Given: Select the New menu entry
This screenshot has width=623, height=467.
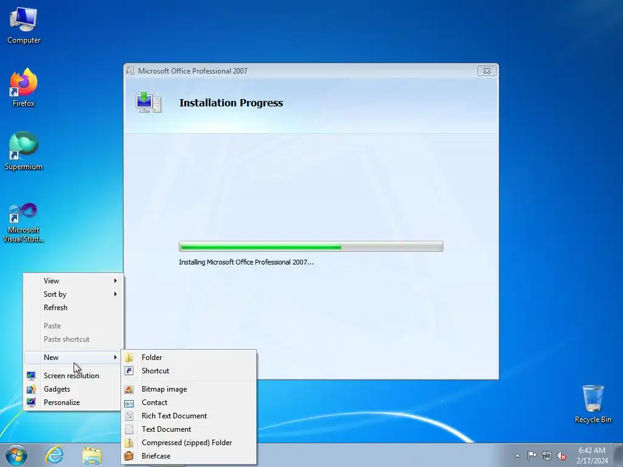Looking at the screenshot, I should click(74, 358).
